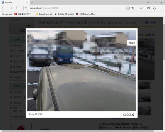Open ImageShack - All bookmark
The image size is (165, 132).
click(x=44, y=14)
